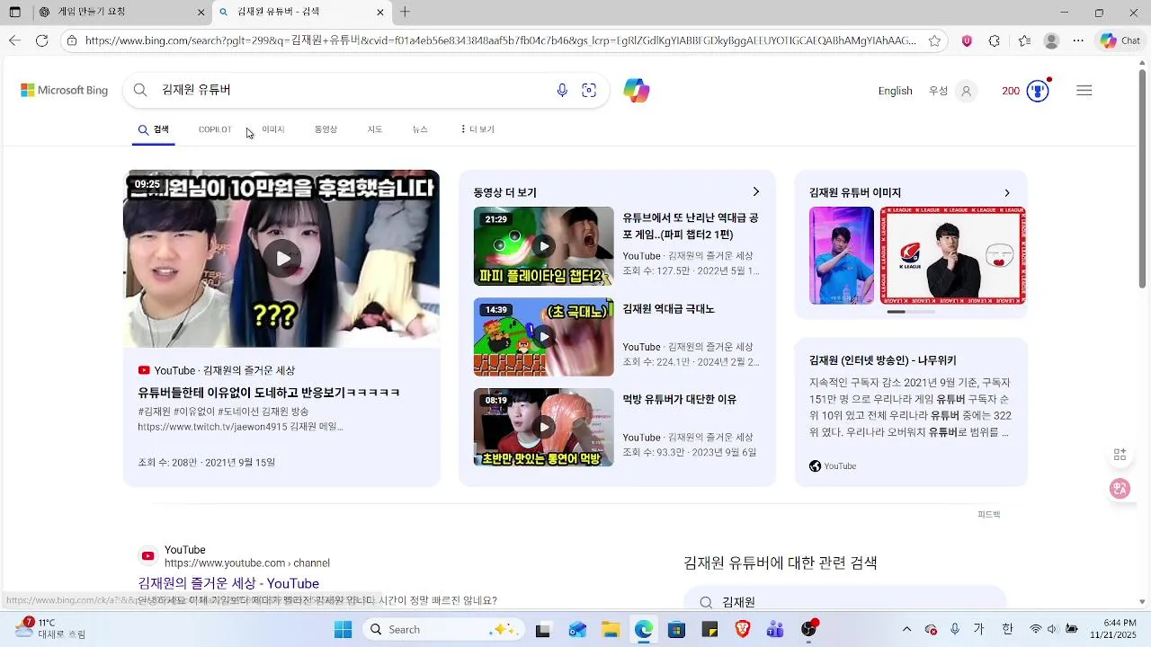This screenshot has width=1151, height=647.
Task: Switch to the 이미지 tab
Action: point(272,129)
